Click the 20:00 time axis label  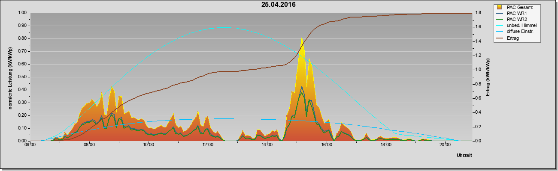pos(445,144)
